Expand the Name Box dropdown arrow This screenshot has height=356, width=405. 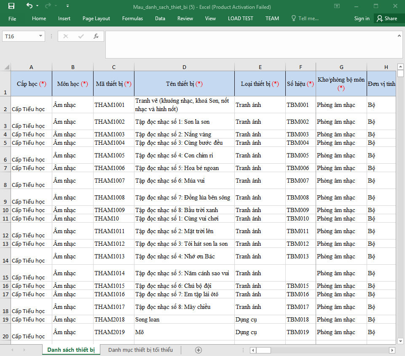point(41,36)
